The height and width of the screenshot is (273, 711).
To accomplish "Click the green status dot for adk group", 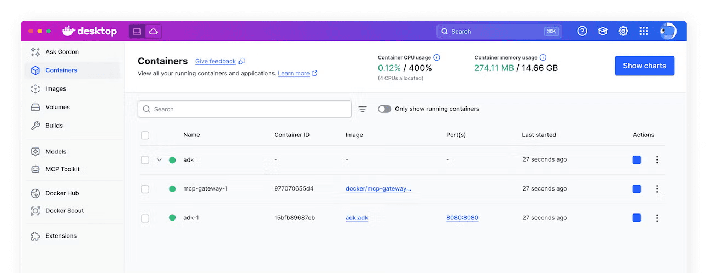I will [x=172, y=160].
